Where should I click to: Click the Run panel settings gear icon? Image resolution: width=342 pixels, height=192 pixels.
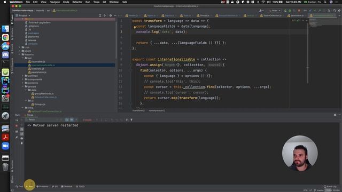(x=335, y=115)
